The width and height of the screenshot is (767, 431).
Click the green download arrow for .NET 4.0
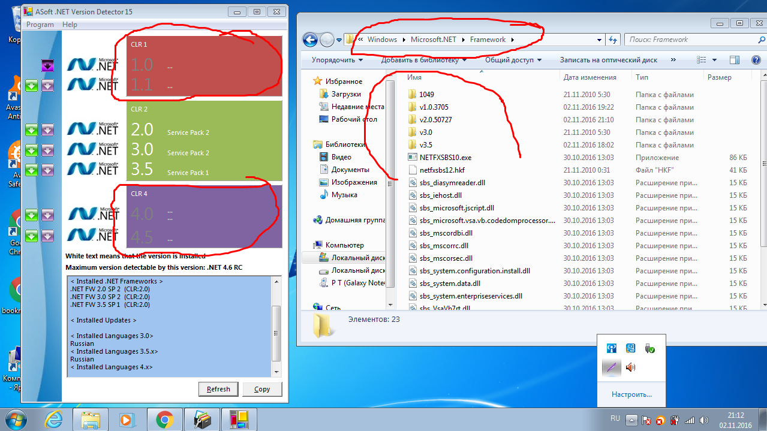click(32, 215)
